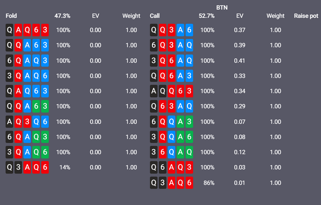The height and width of the screenshot is (205, 321).
Task: Select the Call hand with EV 0.37
Action: click(x=172, y=30)
